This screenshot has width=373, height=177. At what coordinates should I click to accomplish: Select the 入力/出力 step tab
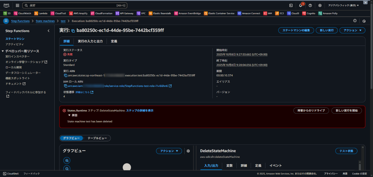(x=211, y=166)
